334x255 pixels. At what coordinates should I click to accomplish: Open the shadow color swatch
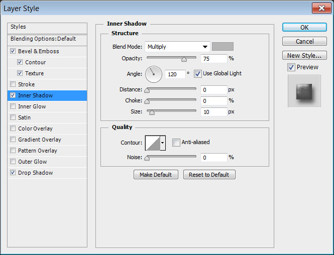pyautogui.click(x=222, y=47)
